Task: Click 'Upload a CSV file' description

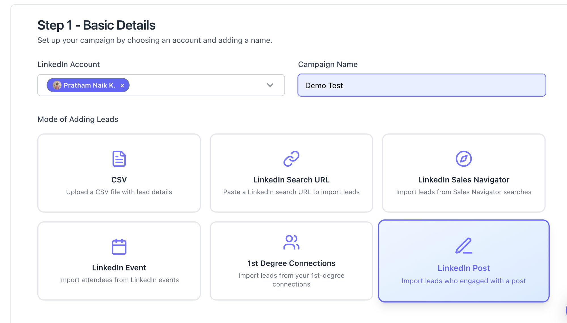Action: coord(119,192)
